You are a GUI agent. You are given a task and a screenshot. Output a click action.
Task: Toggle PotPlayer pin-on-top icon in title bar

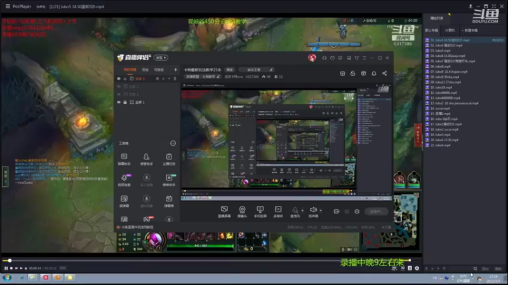(471, 6)
